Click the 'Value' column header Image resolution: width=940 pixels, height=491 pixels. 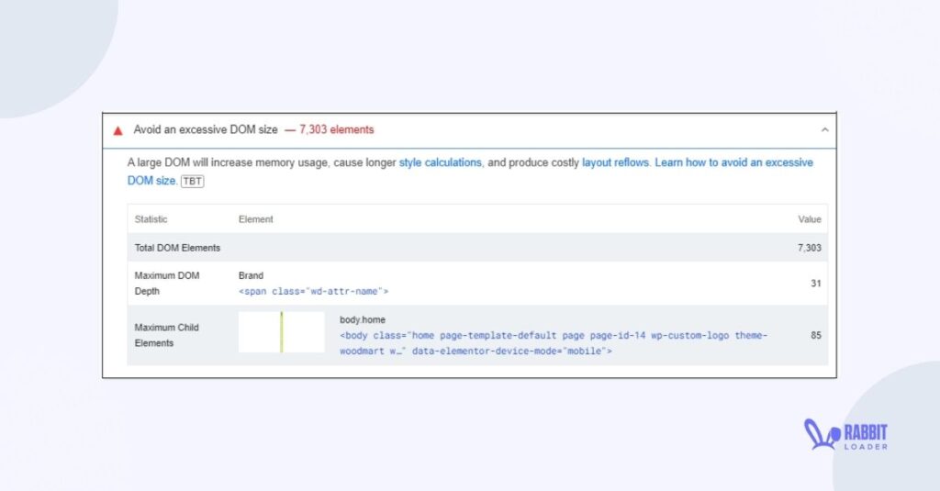pos(810,219)
